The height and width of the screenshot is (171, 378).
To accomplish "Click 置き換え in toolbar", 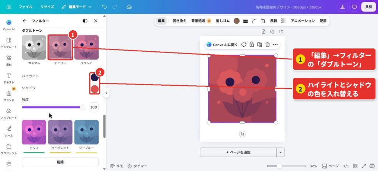I will pos(179,21).
